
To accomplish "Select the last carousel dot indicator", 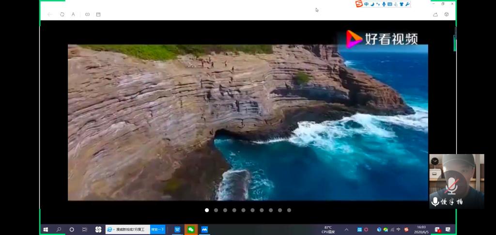I will click(289, 210).
